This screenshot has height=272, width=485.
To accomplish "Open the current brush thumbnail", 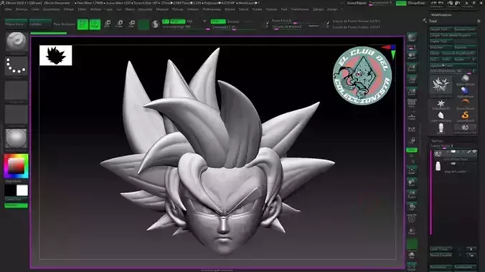I will (x=16, y=41).
